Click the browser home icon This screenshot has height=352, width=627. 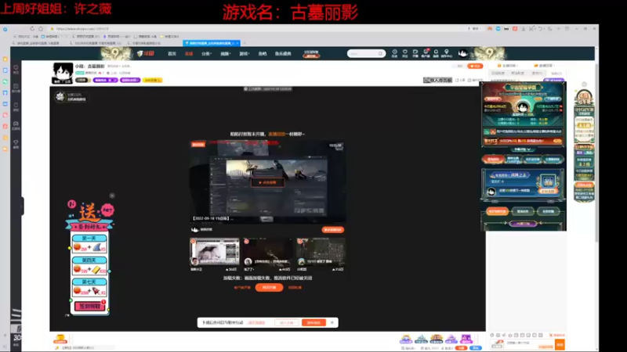click(x=41, y=29)
